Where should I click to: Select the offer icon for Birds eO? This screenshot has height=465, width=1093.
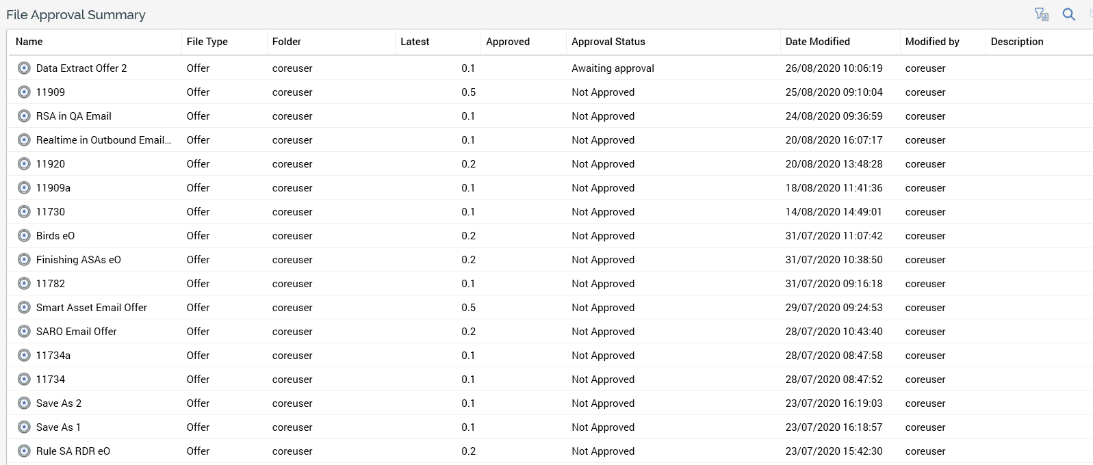(24, 236)
